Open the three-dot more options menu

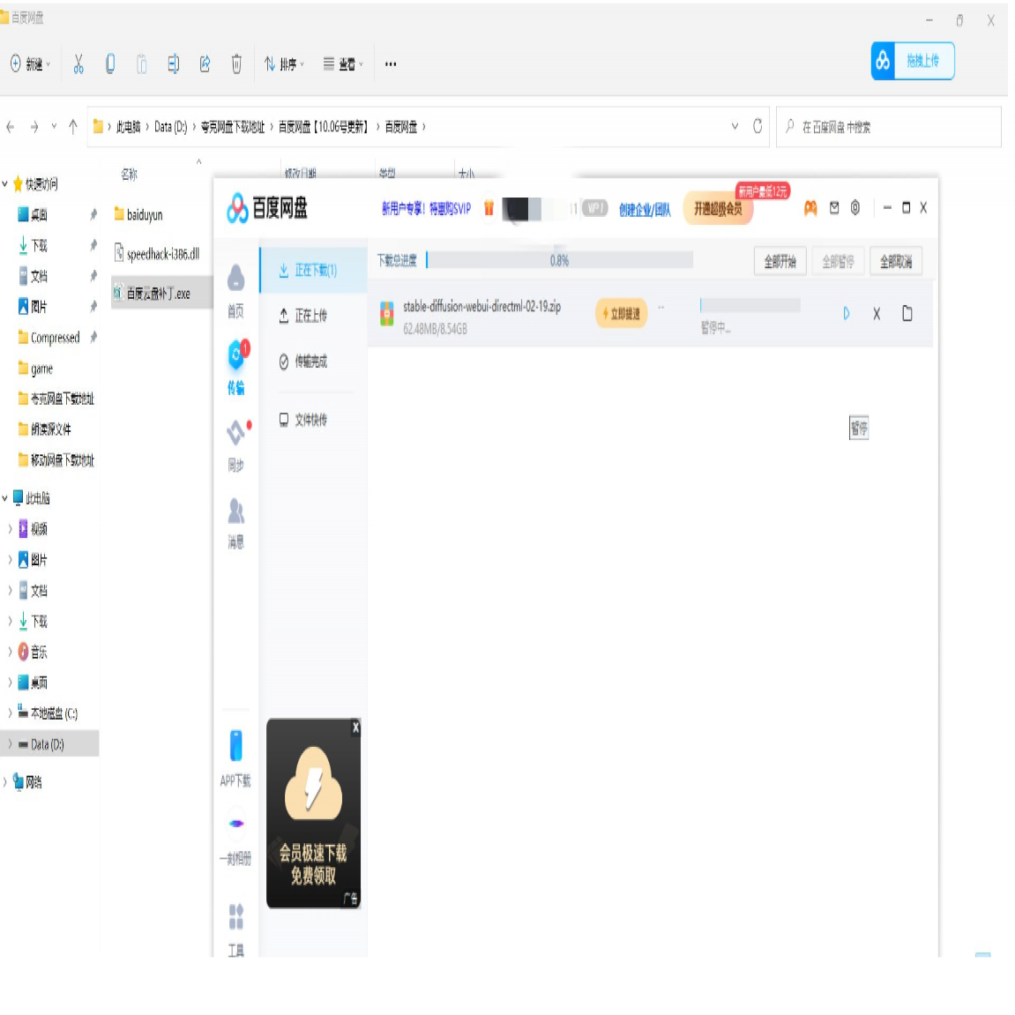click(391, 63)
